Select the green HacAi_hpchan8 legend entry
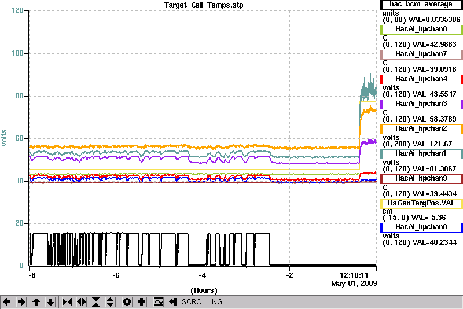This screenshot has height=309, width=463. tap(421, 29)
